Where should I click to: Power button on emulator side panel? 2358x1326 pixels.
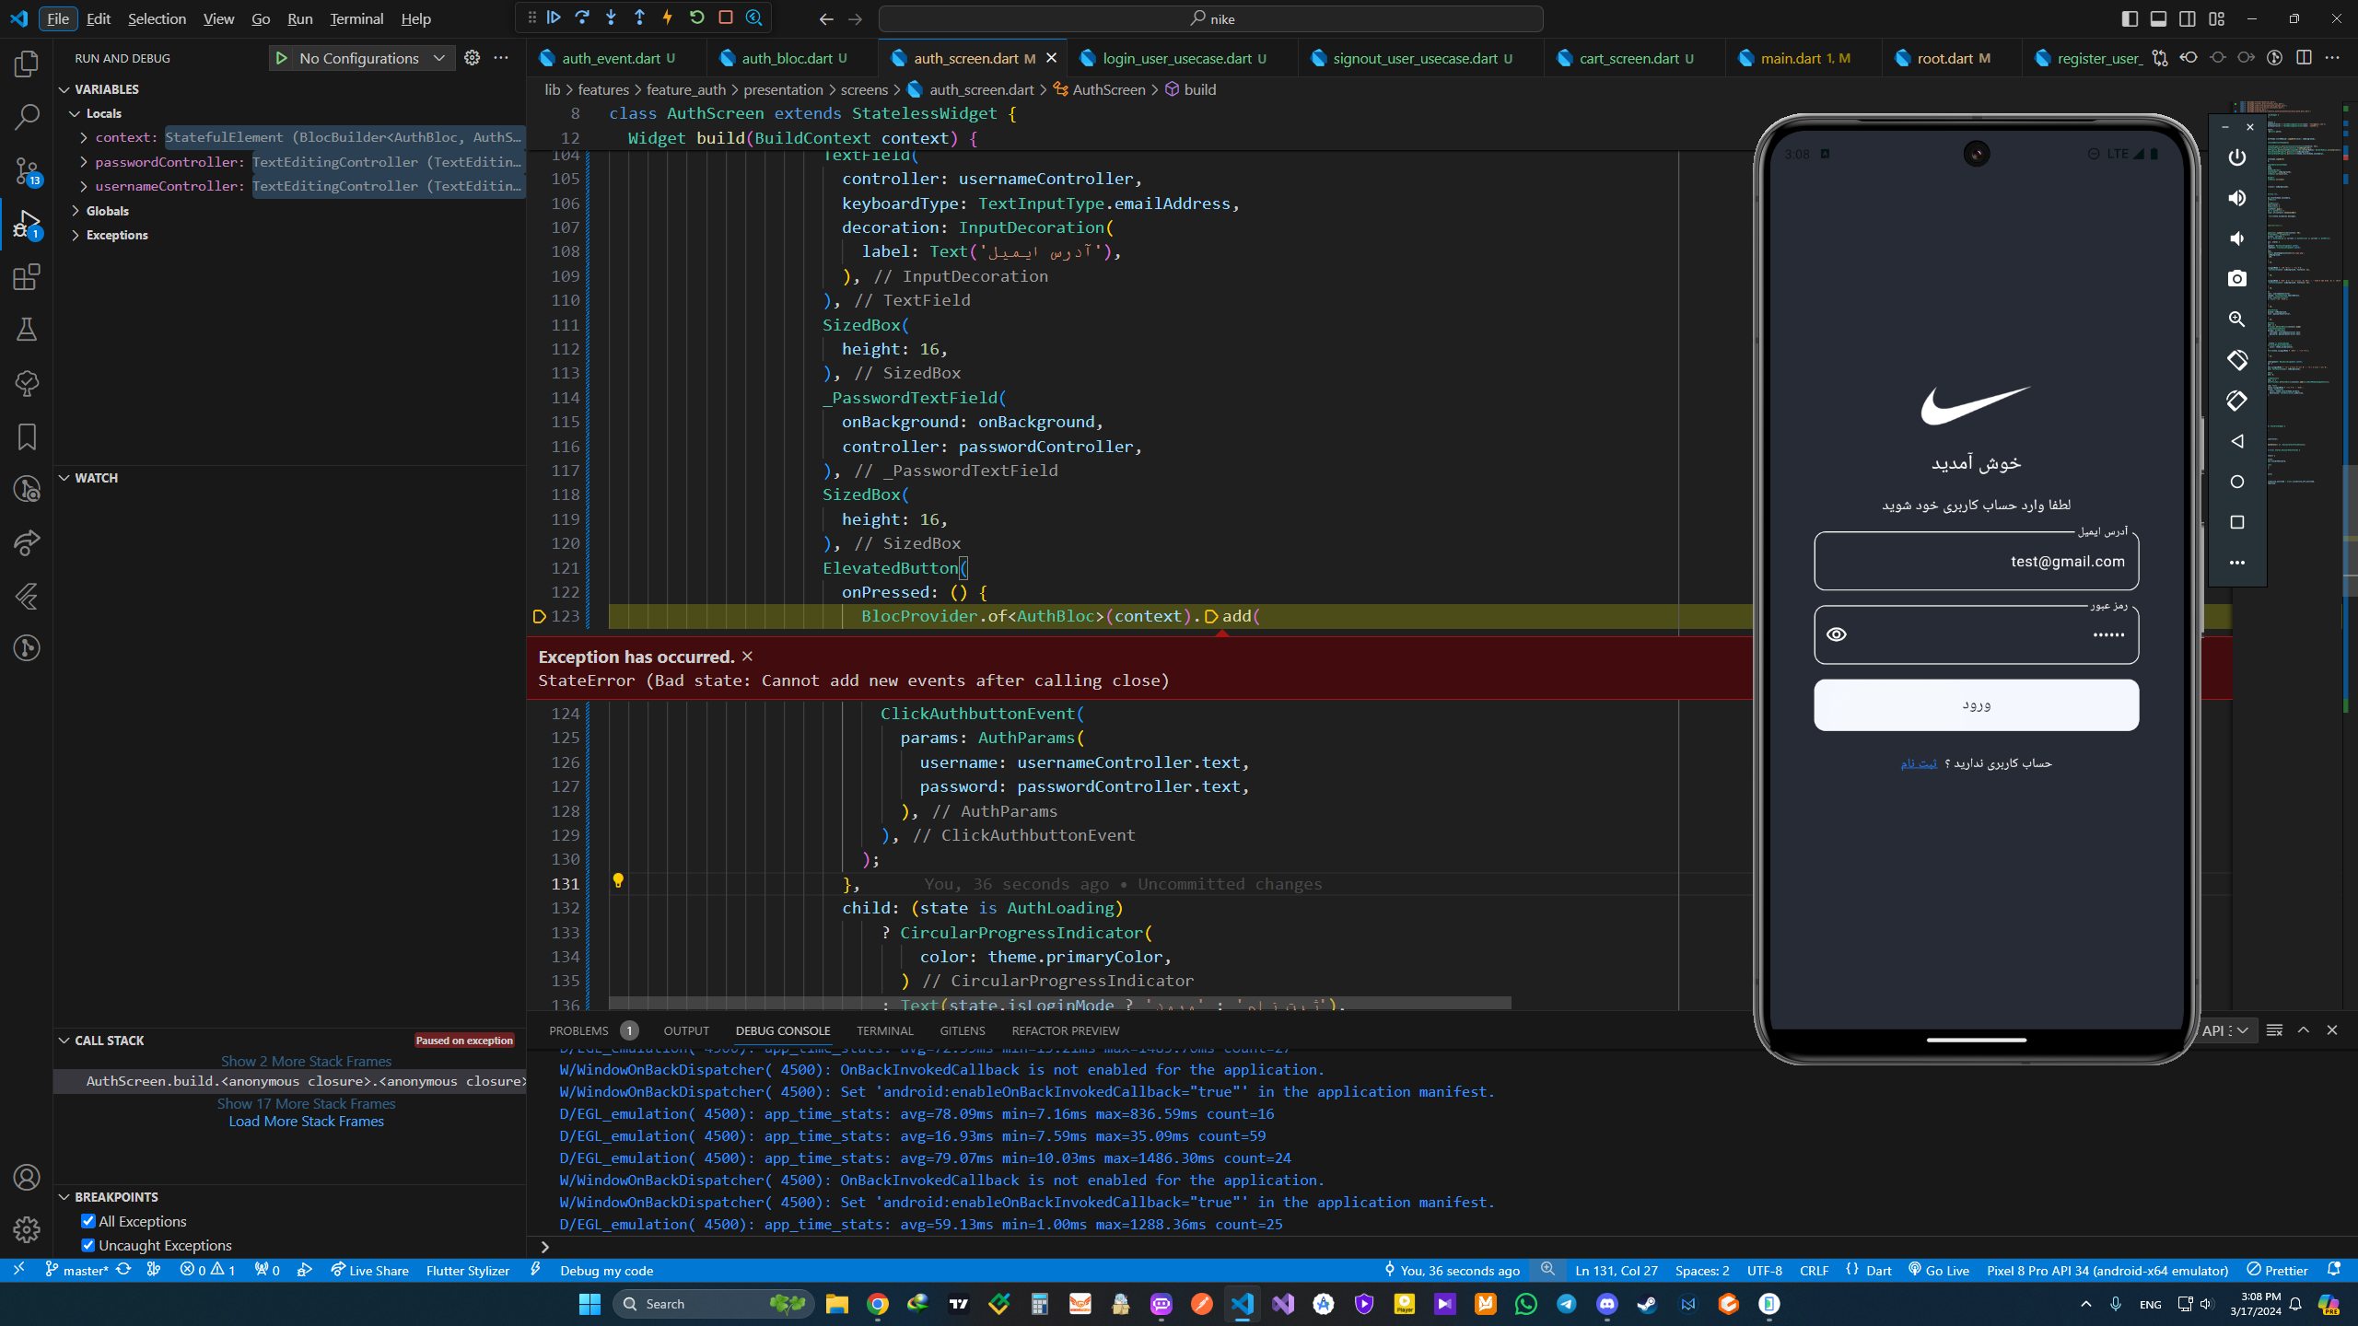click(x=2236, y=157)
